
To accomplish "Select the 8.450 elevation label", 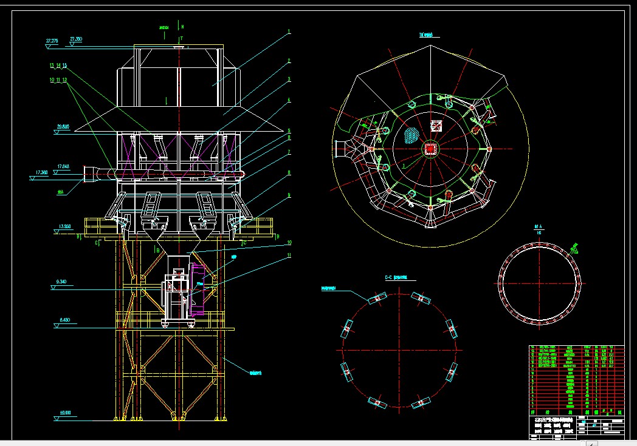I will click(65, 320).
